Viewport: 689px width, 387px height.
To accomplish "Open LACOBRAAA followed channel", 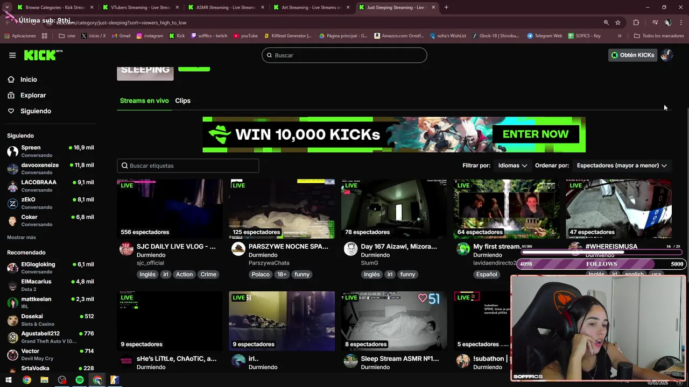I will coord(51,186).
